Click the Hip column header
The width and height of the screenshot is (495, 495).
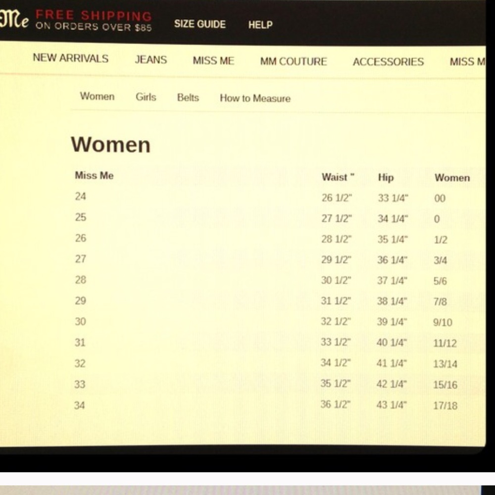(x=386, y=177)
